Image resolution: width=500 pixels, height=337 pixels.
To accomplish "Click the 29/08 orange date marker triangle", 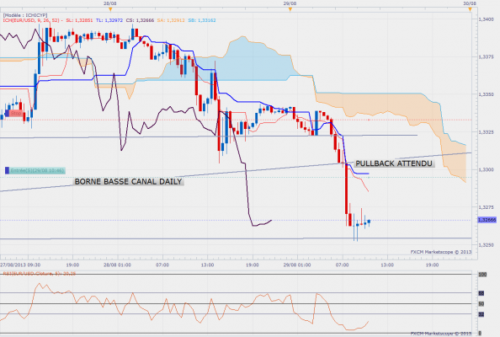I will 290,9.
